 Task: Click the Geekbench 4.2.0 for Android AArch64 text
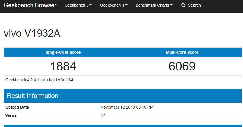(39, 80)
